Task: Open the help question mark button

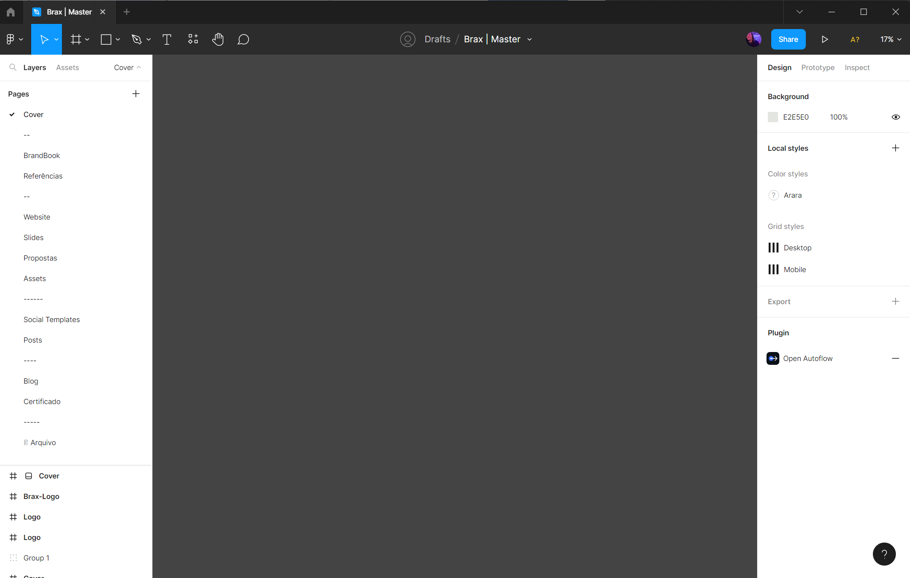Action: coord(884,554)
